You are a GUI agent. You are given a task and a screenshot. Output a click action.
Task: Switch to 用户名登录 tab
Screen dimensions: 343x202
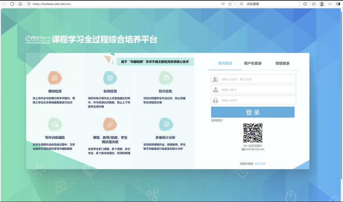(253, 63)
